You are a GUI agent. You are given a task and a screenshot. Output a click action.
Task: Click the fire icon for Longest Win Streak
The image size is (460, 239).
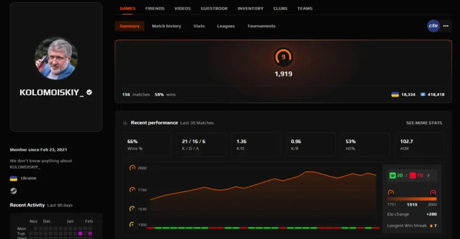431,226
